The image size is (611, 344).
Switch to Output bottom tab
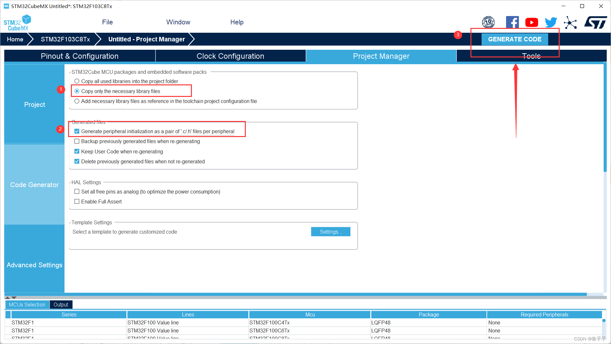pos(61,305)
